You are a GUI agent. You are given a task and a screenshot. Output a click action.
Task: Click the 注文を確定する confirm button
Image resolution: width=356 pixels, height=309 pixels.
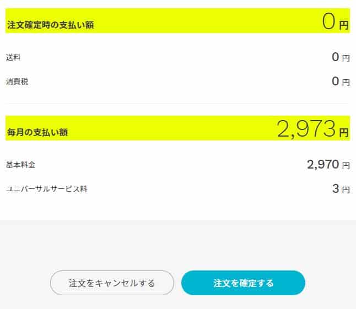click(x=243, y=283)
